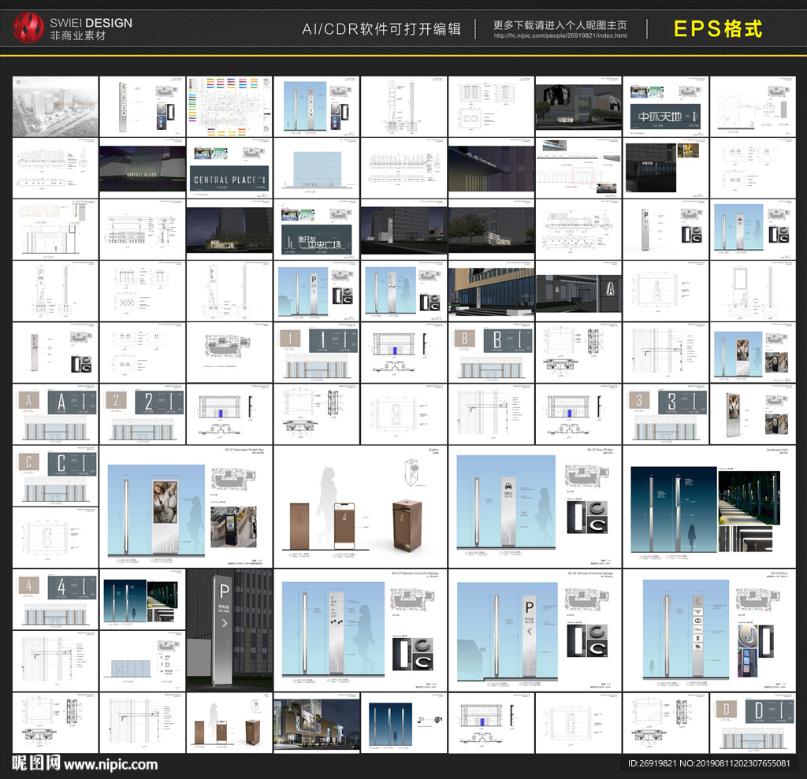
Task: Open the '中环天地' sign panel thumbnail
Action: click(x=665, y=106)
